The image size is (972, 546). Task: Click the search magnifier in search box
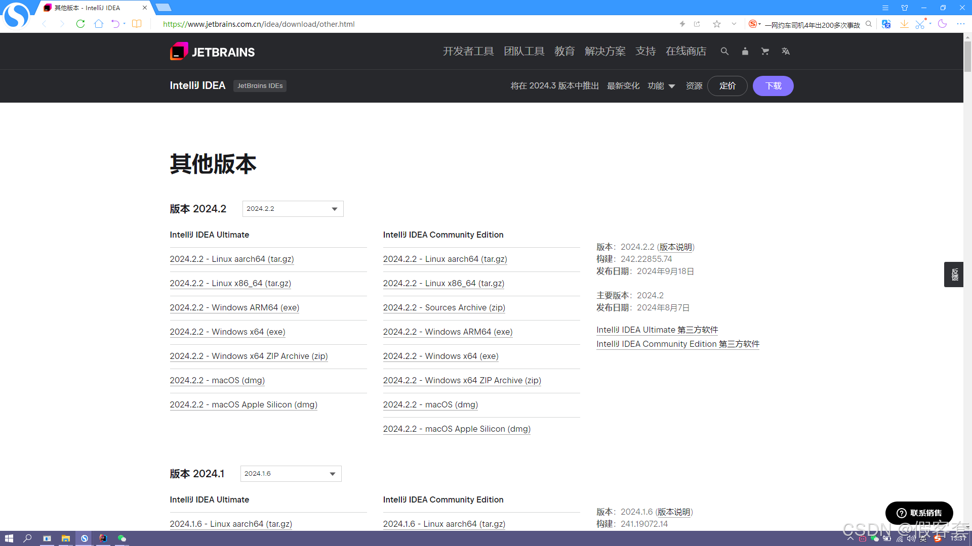[869, 24]
